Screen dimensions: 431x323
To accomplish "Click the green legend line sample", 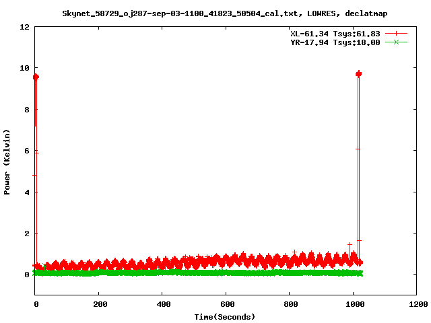I will tap(396, 42).
